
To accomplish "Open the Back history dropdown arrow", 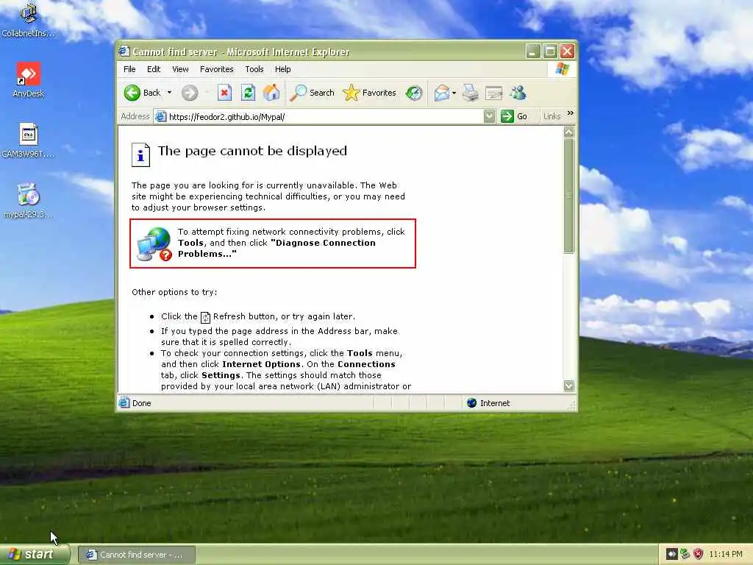I will click(x=169, y=92).
